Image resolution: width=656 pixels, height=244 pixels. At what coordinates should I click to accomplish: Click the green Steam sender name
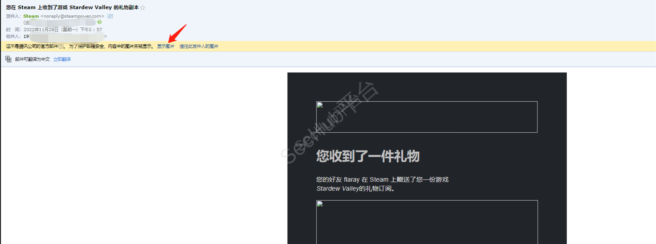tap(31, 16)
